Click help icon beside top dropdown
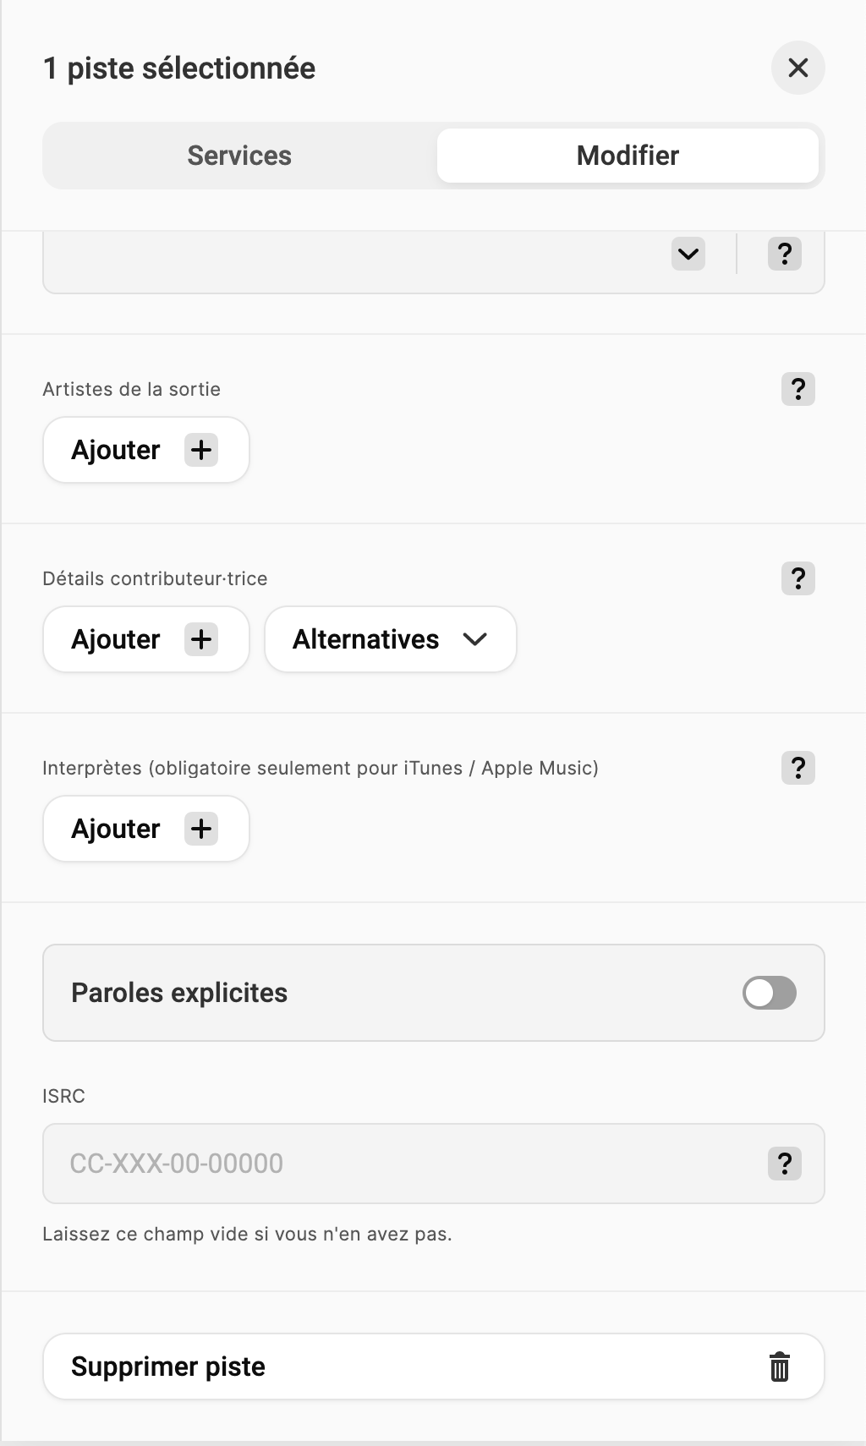The width and height of the screenshot is (866, 1446). click(784, 254)
